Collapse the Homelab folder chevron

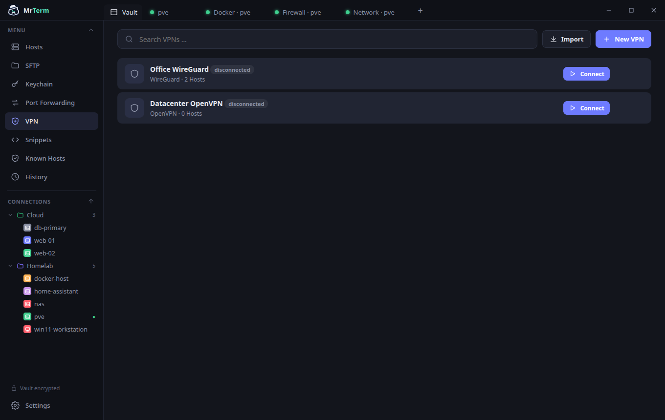coord(11,266)
